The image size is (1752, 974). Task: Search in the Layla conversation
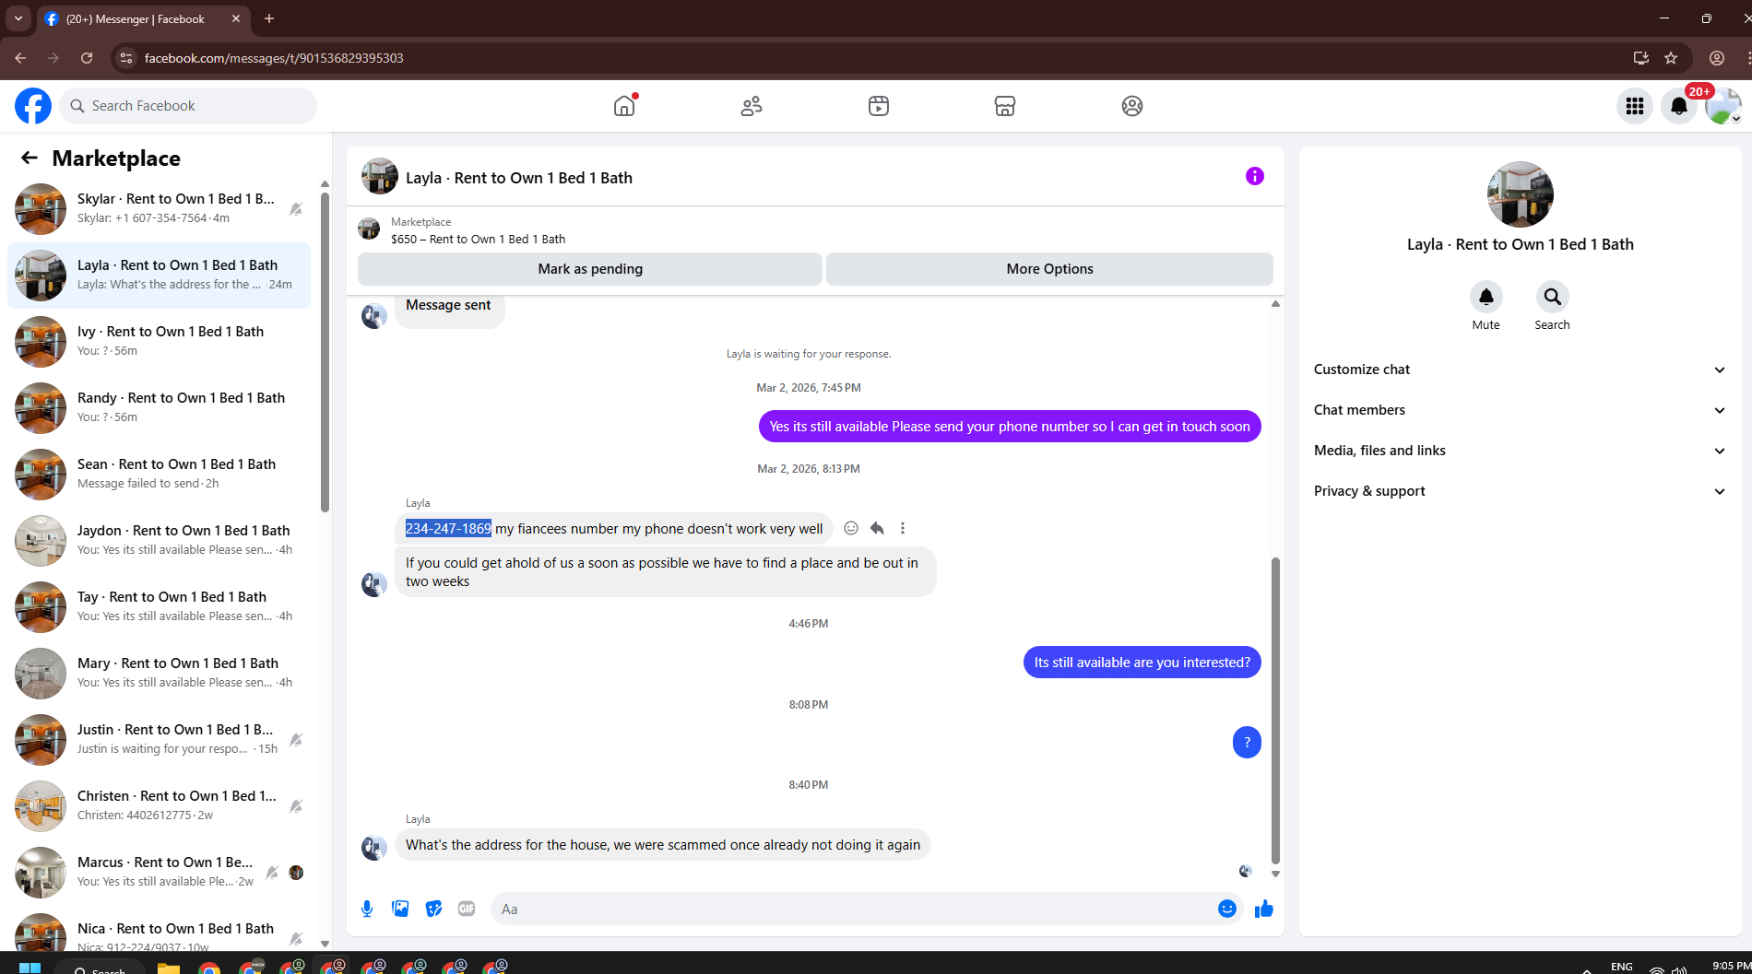click(1553, 297)
